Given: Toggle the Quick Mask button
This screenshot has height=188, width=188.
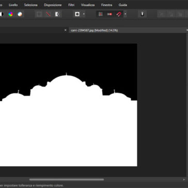Looking at the screenshot, I should pos(77,14).
